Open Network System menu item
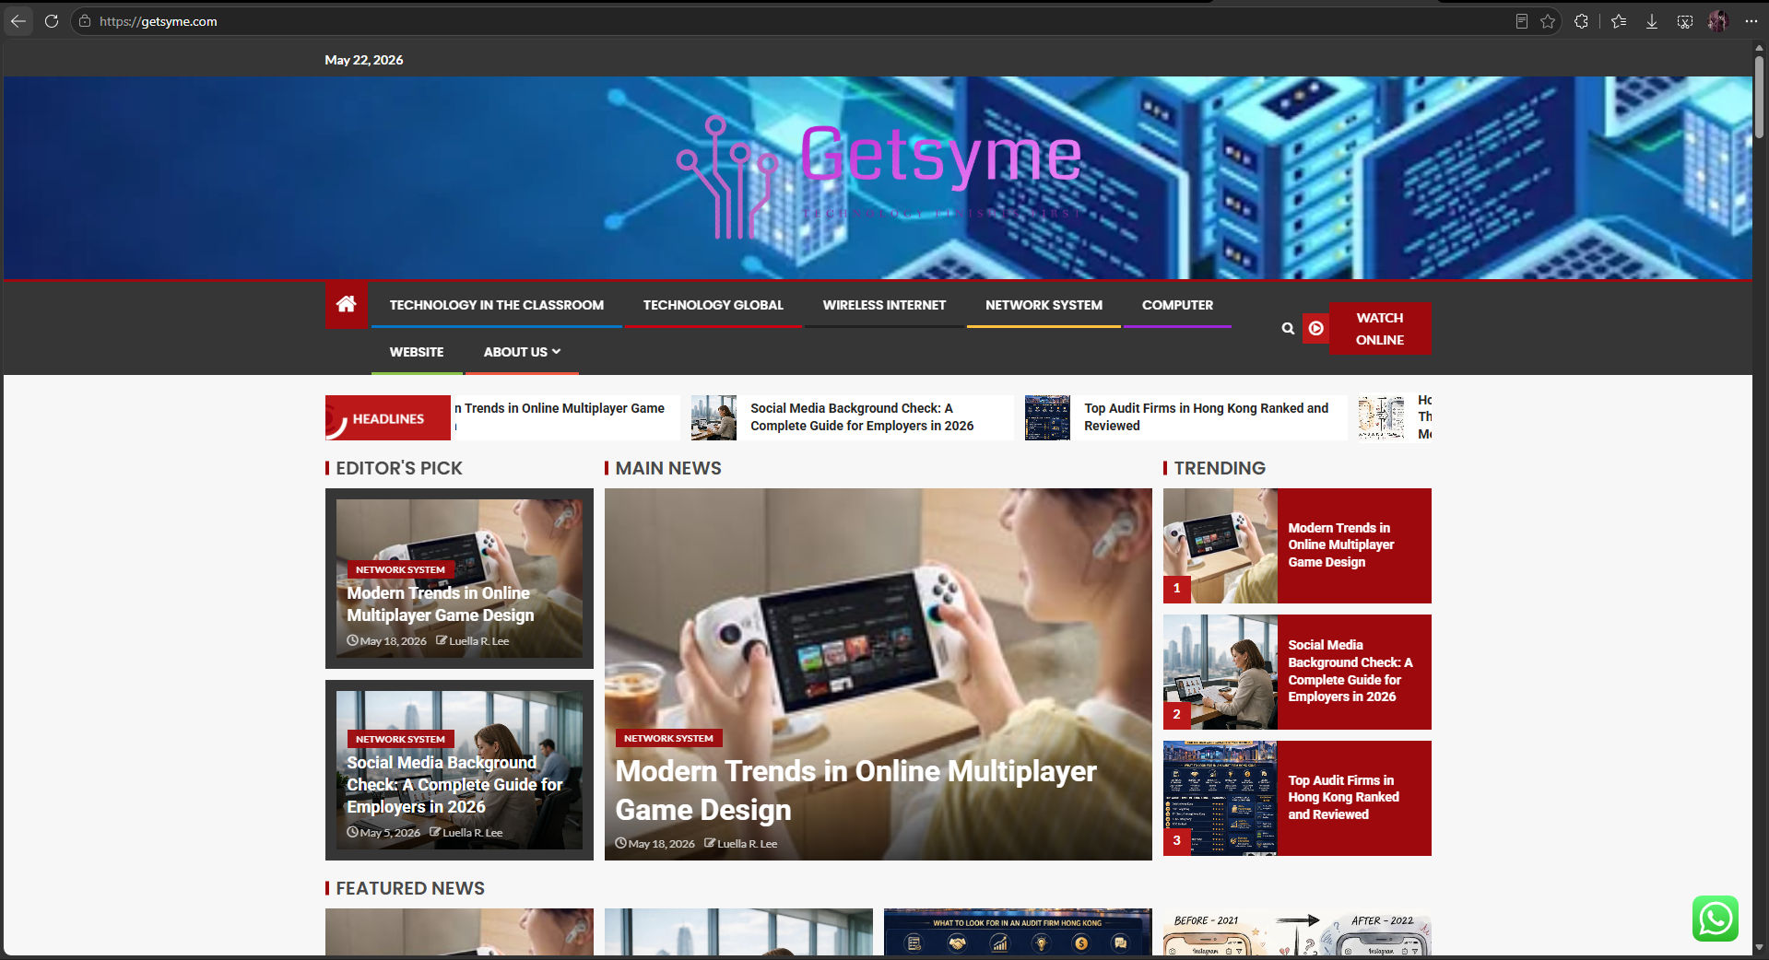 [1044, 305]
